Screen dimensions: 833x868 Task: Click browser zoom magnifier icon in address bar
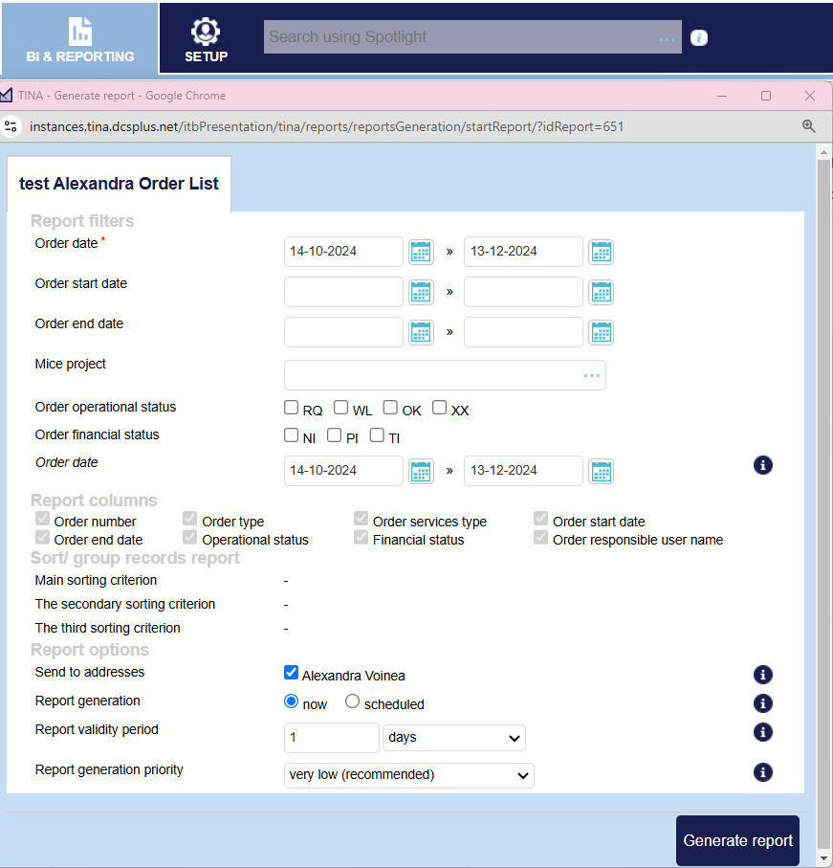pyautogui.click(x=808, y=126)
